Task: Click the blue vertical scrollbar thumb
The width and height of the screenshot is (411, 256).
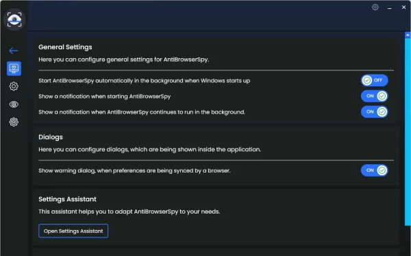Action: (x=408, y=131)
